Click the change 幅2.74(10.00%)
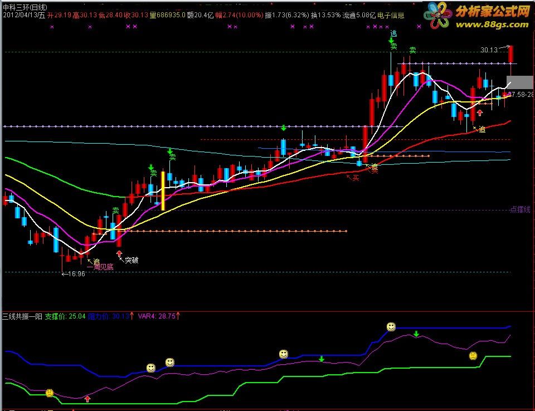This screenshot has width=535, height=411. tap(239, 16)
